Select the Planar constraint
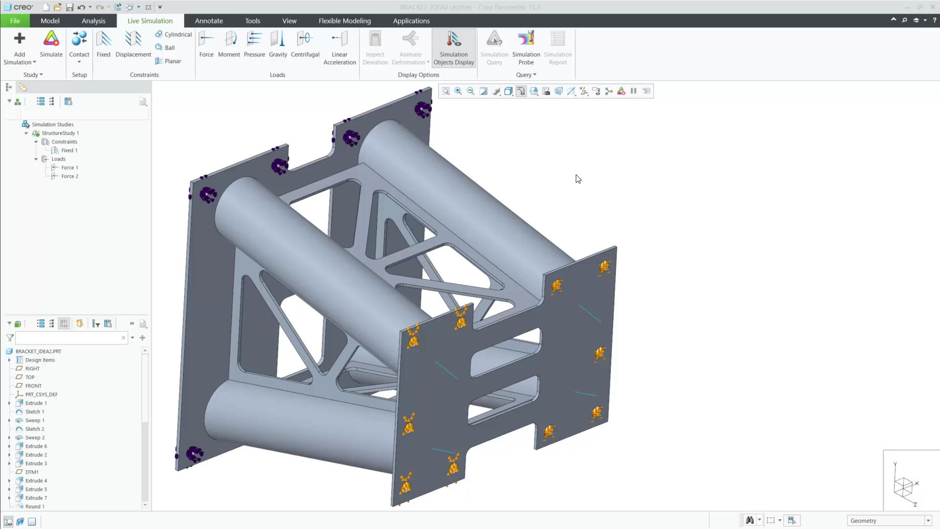 168,61
